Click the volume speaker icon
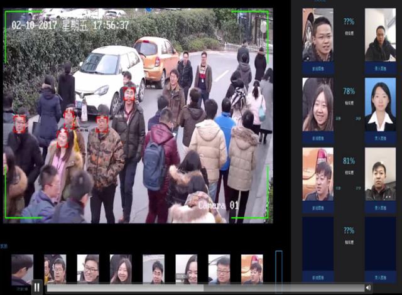402x295 pixels. click(368, 287)
